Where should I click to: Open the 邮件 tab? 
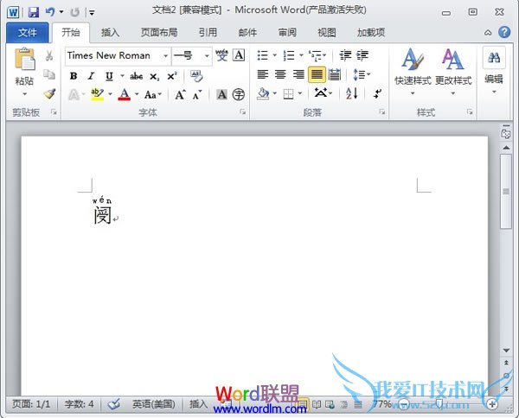pyautogui.click(x=247, y=32)
